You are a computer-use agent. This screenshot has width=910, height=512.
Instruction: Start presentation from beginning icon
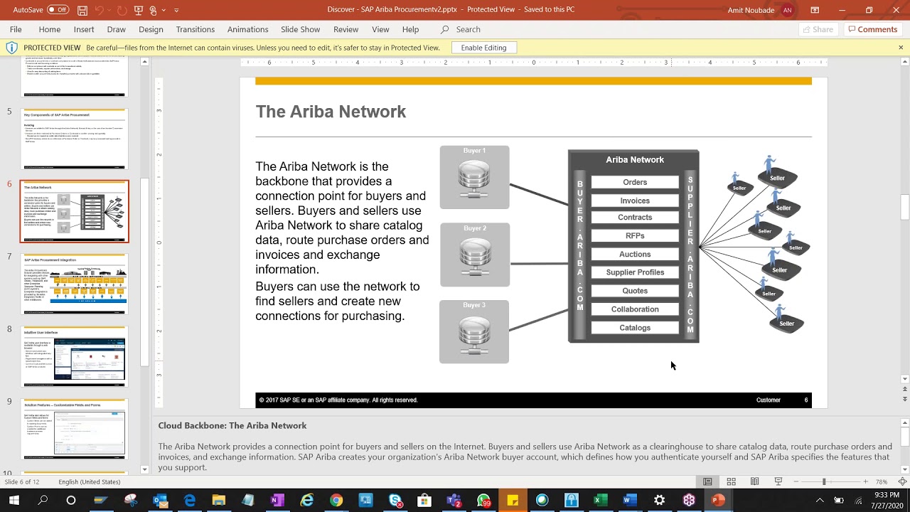[139, 10]
